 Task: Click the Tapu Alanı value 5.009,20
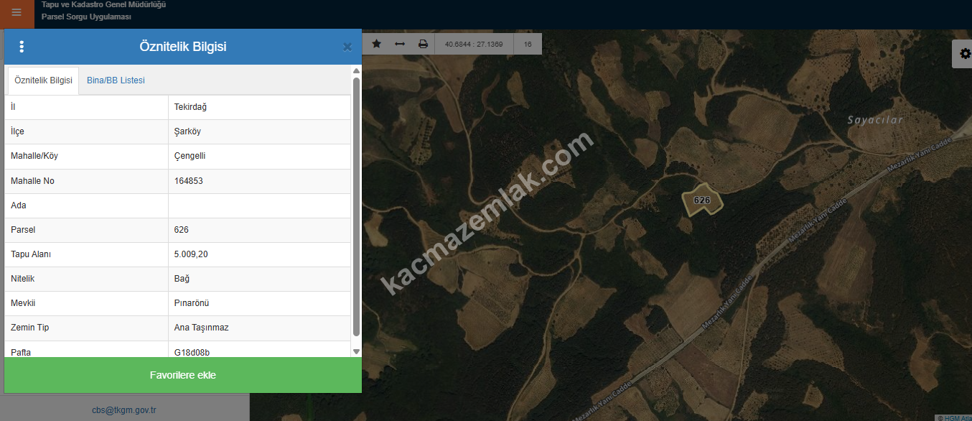click(x=191, y=254)
